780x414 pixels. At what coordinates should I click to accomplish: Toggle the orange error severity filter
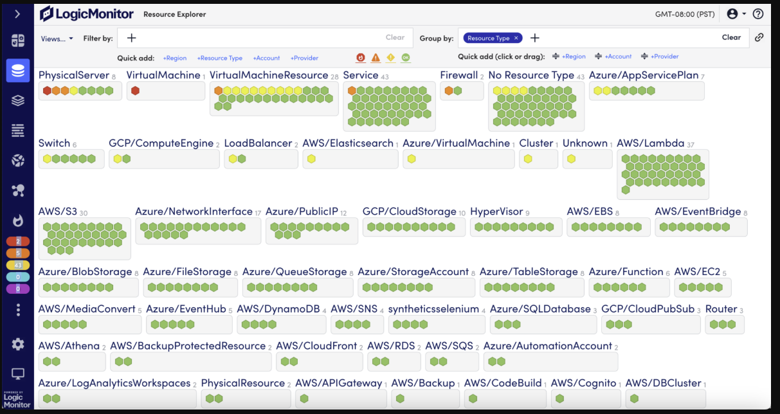pyautogui.click(x=376, y=58)
